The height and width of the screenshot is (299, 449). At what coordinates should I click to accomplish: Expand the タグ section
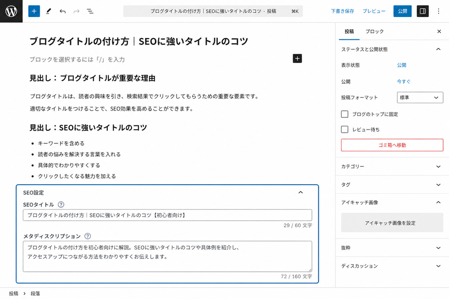point(392,185)
